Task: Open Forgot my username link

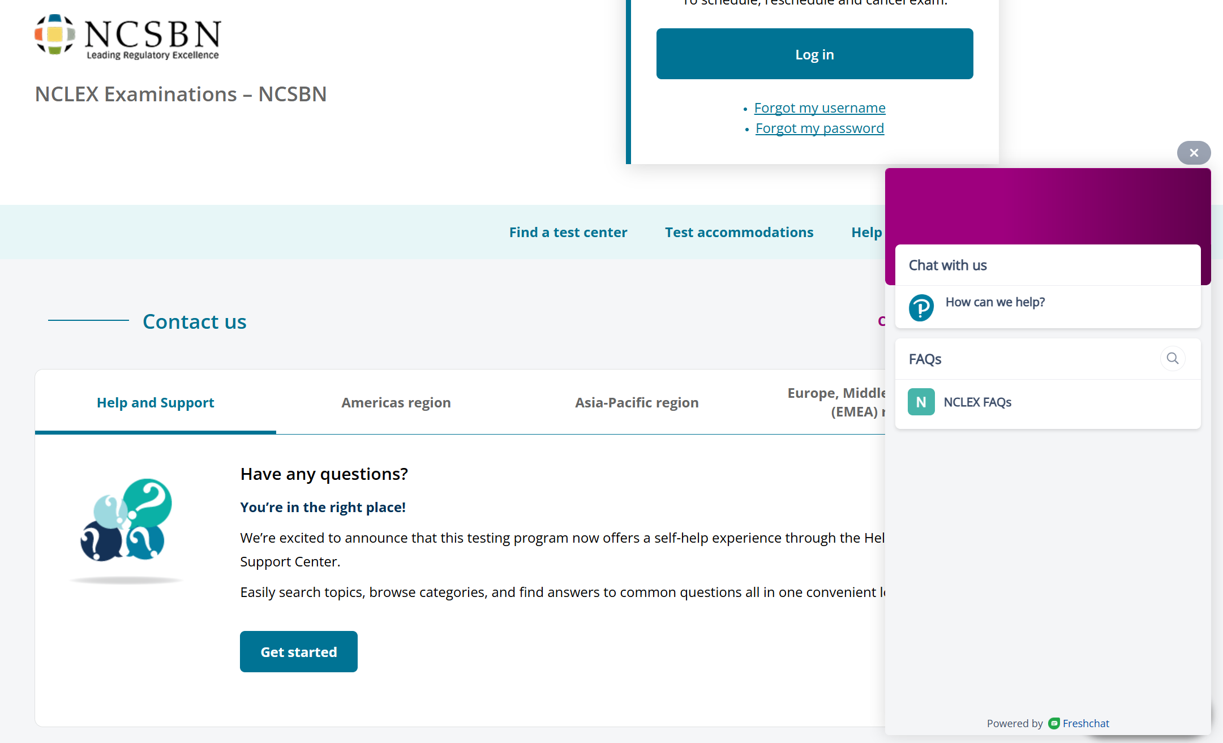Action: [819, 108]
